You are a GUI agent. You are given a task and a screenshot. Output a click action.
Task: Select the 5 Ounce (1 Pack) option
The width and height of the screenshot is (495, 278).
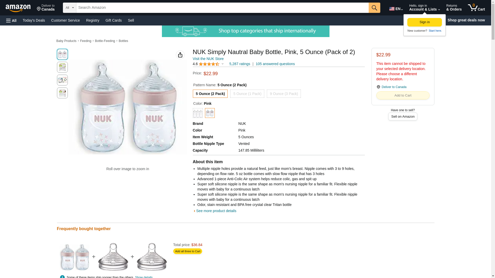click(247, 94)
